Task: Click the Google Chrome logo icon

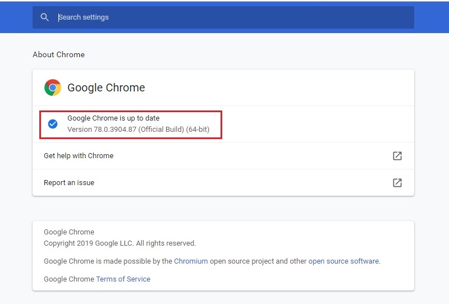Action: (x=53, y=87)
